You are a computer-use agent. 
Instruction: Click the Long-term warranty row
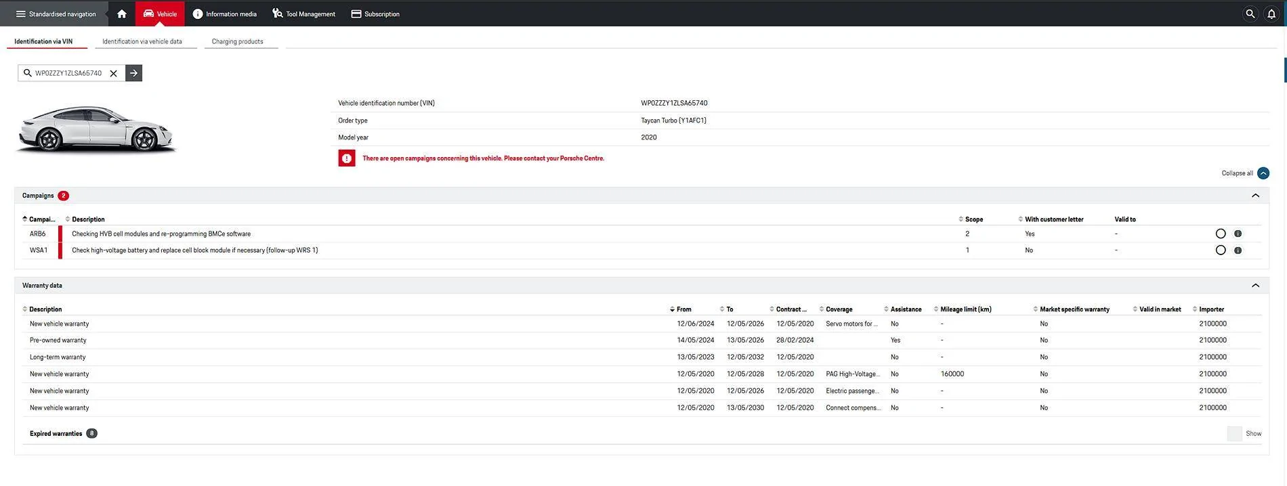pyautogui.click(x=641, y=357)
